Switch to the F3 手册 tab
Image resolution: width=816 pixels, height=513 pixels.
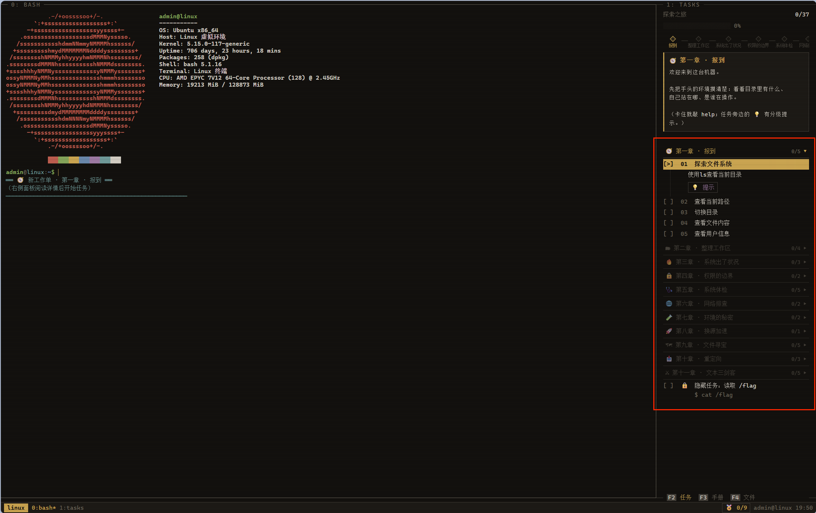point(711,497)
